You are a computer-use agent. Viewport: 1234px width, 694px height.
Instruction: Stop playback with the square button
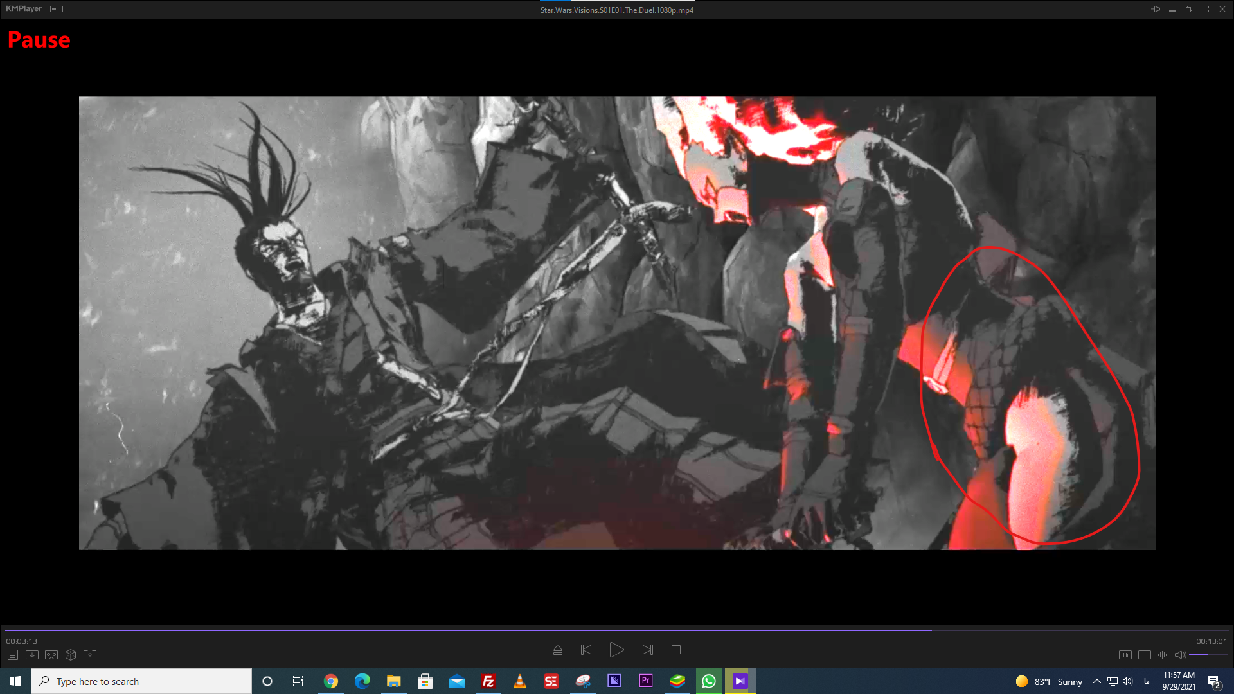pyautogui.click(x=676, y=650)
